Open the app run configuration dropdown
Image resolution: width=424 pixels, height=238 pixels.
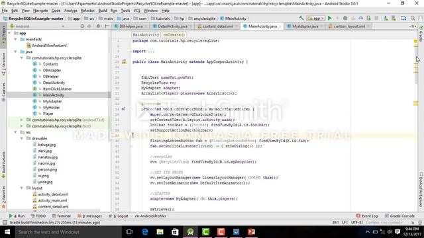315,19
